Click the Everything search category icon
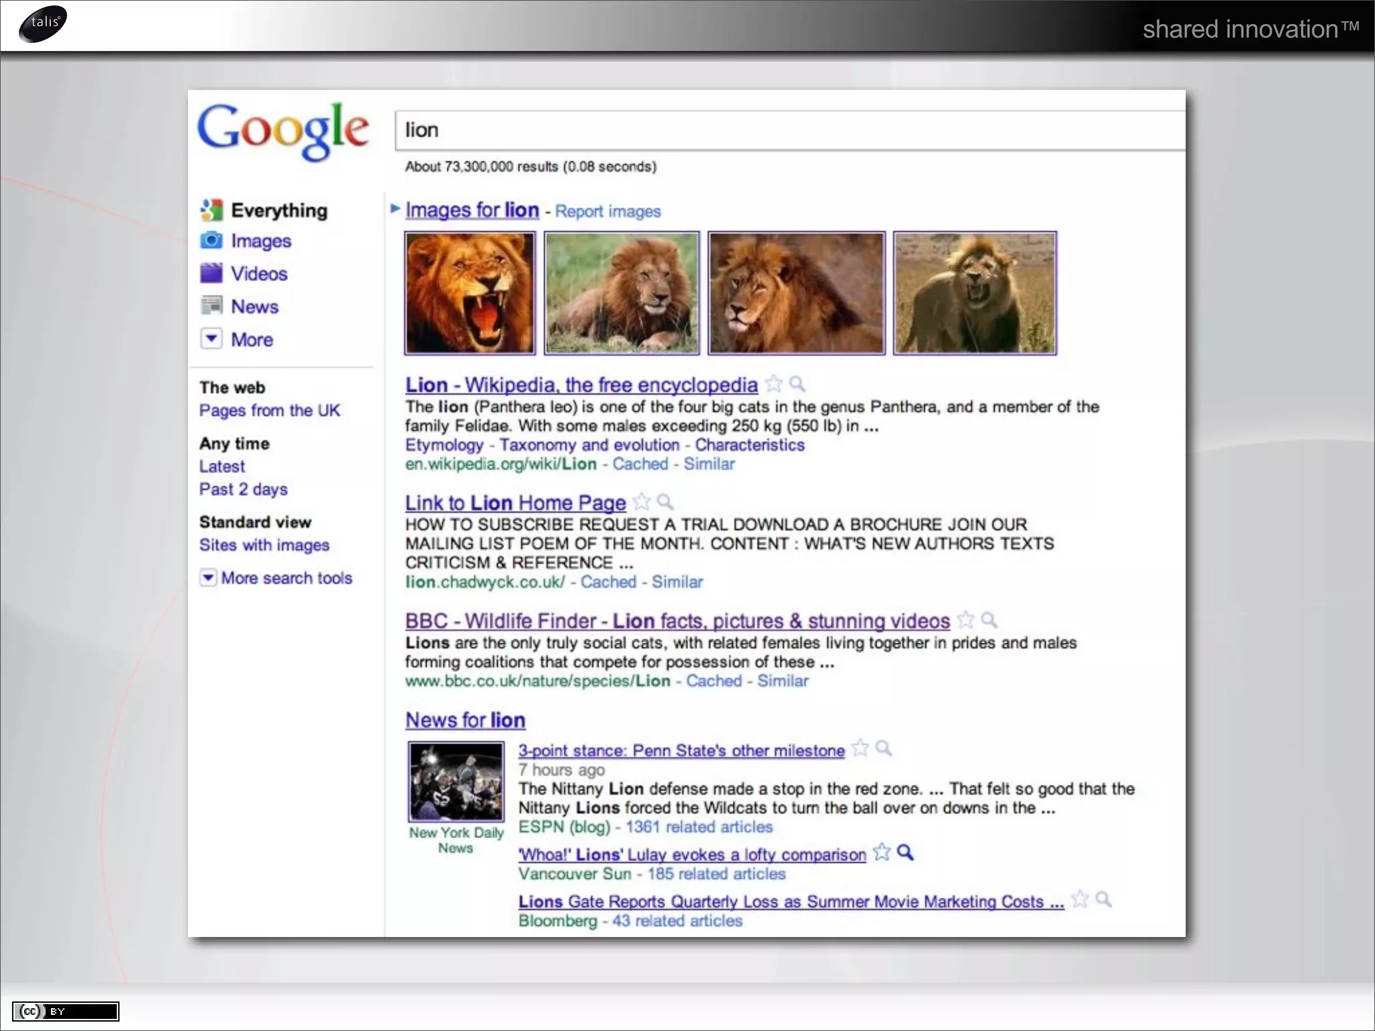The height and width of the screenshot is (1031, 1375). tap(211, 210)
